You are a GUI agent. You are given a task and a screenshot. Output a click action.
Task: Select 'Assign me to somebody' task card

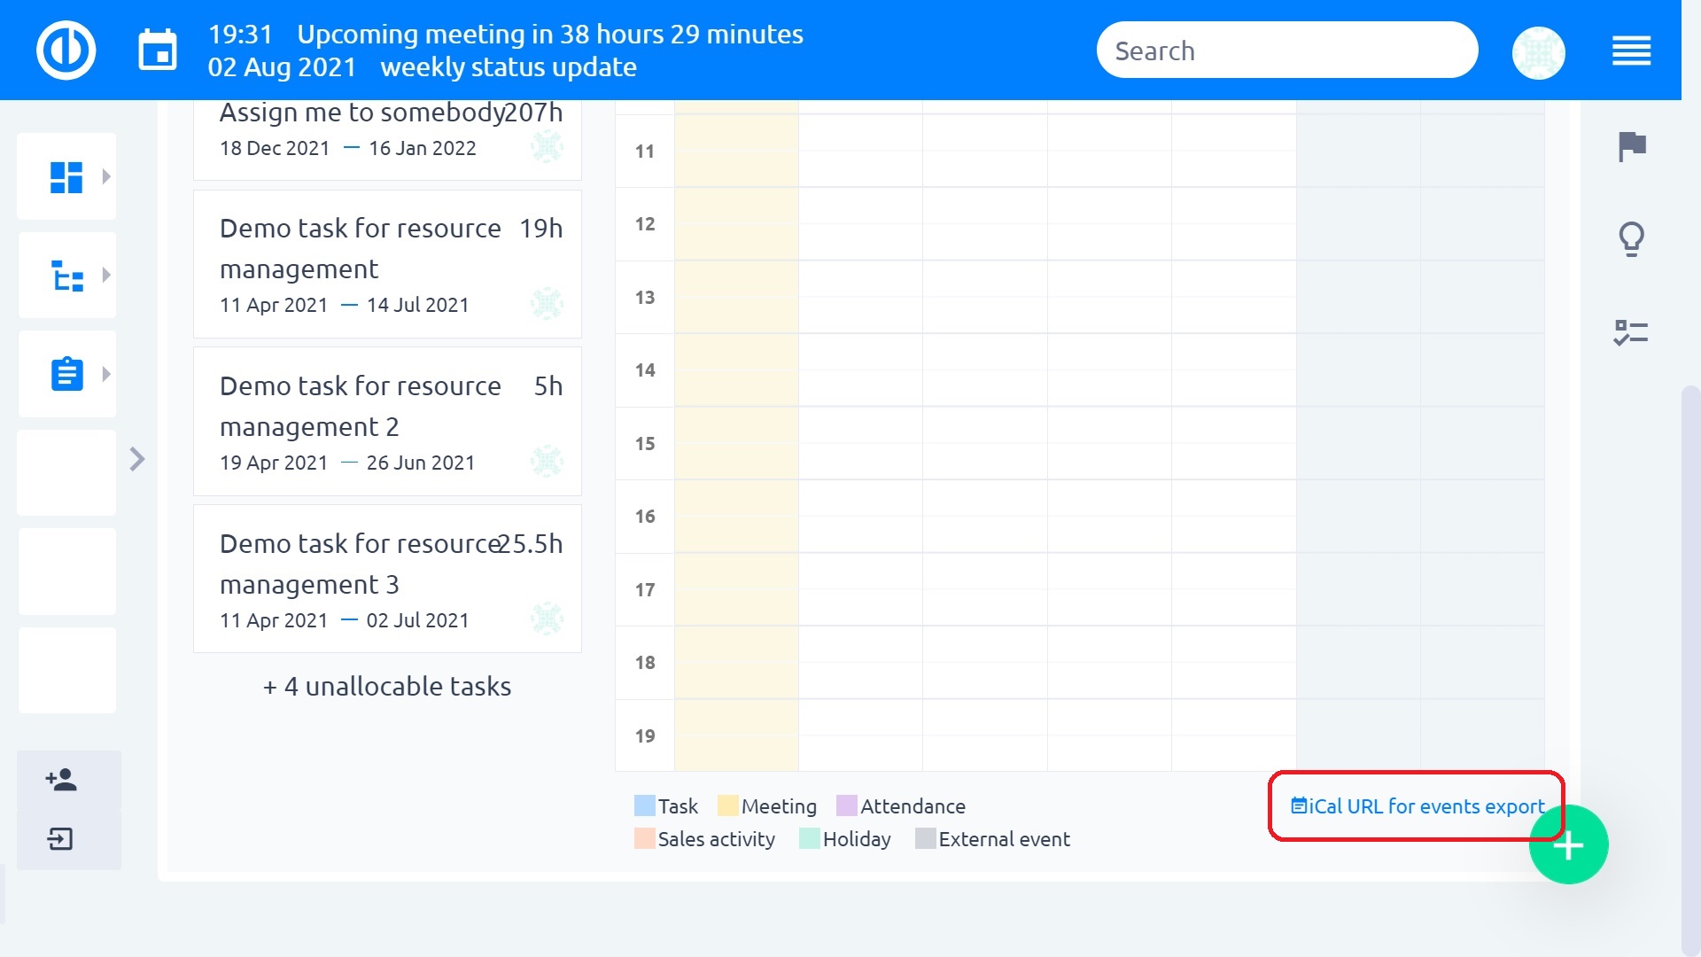click(x=387, y=140)
